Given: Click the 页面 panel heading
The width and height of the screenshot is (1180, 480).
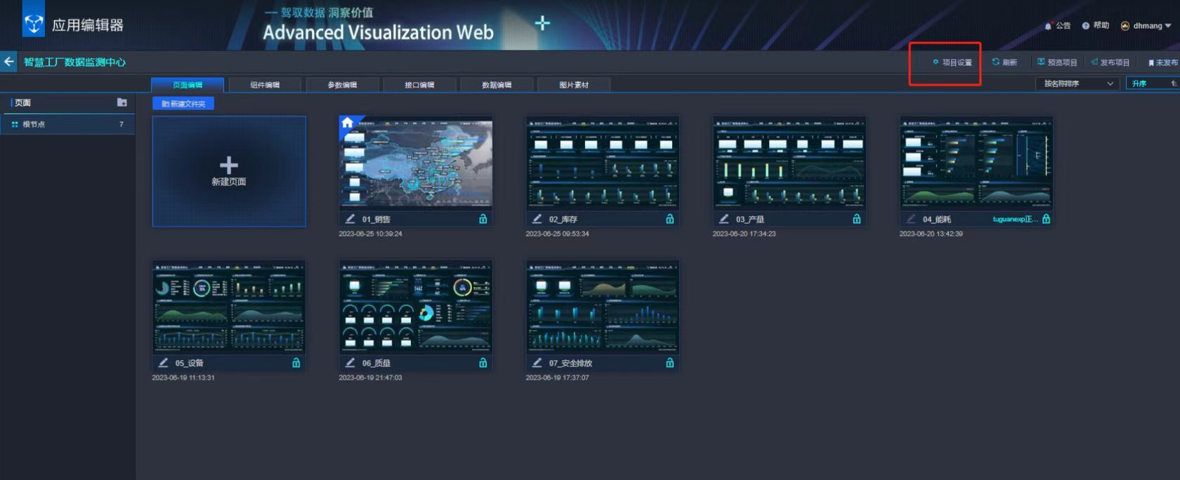Looking at the screenshot, I should [x=23, y=102].
